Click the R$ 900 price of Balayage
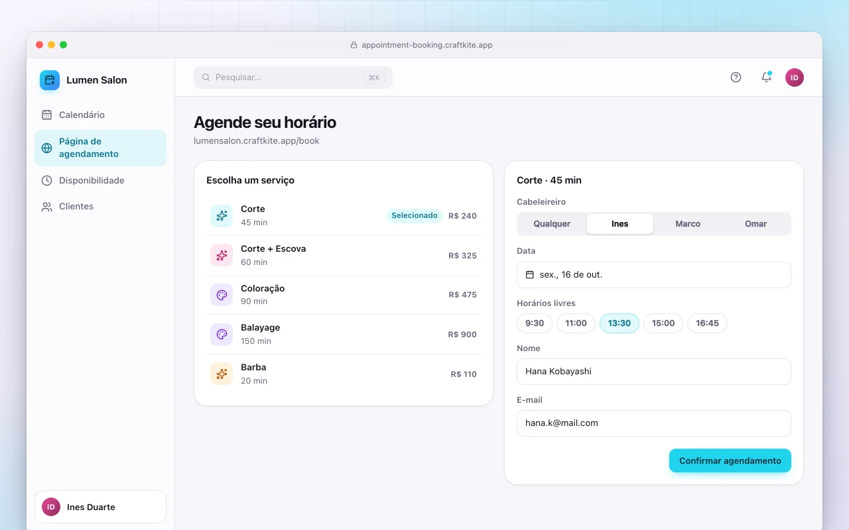 click(x=462, y=335)
